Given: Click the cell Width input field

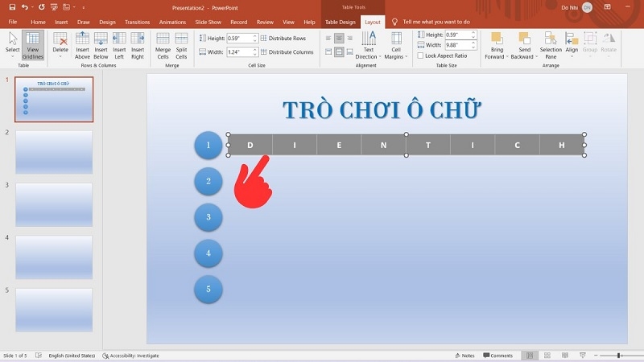Looking at the screenshot, I should coord(239,52).
